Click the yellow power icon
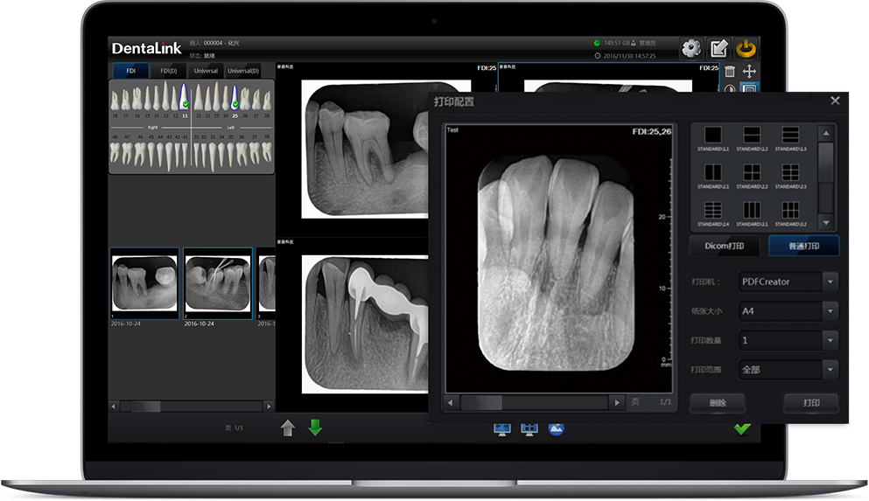This screenshot has height=501, width=869. point(746,49)
